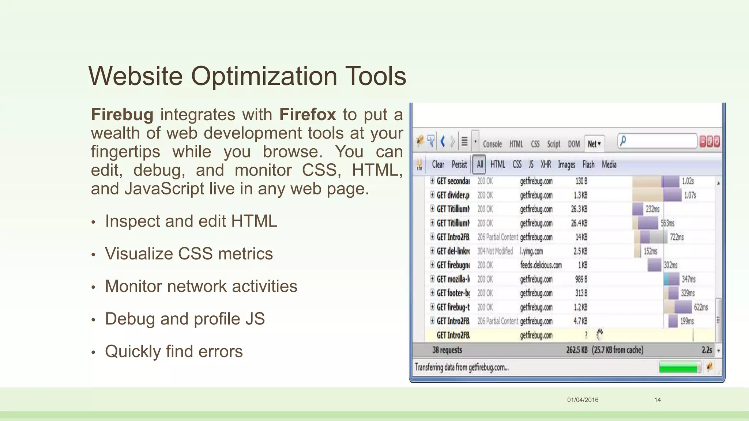The width and height of the screenshot is (749, 421).
Task: Click the l.yimg.com domain cell
Action: (531, 251)
